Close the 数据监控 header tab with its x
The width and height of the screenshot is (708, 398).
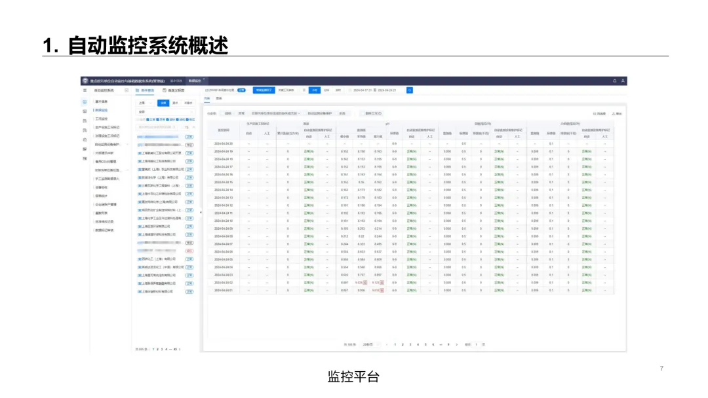204,79
